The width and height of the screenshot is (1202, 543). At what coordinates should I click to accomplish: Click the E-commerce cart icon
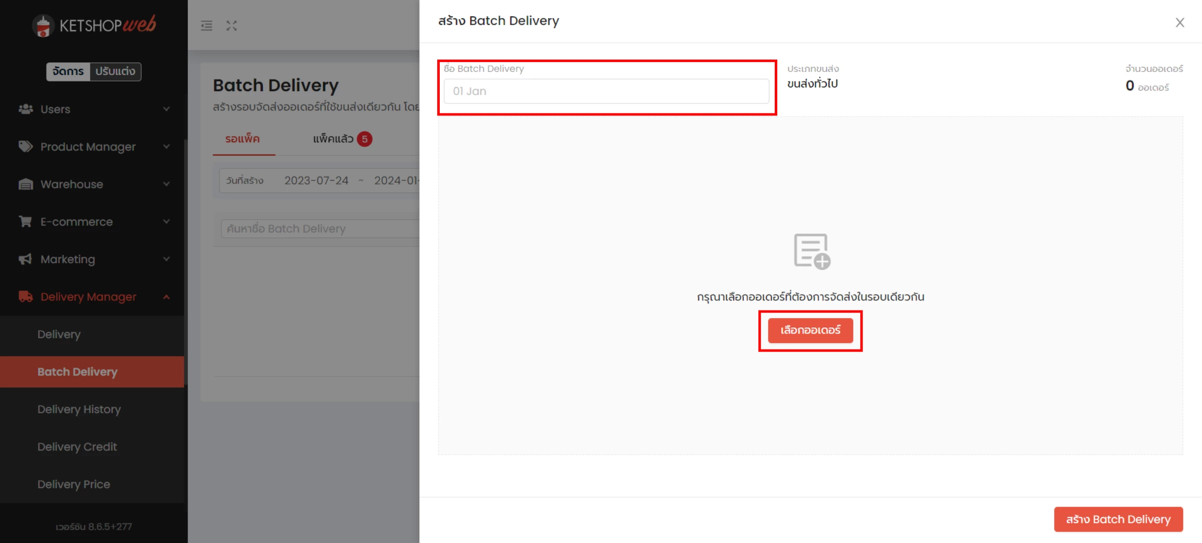(x=26, y=221)
